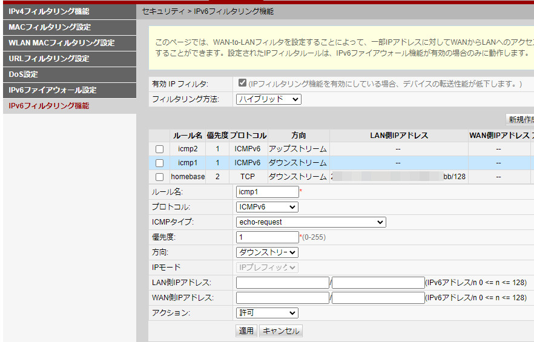Focus the WAN側IPアドレス prefix length field

(378, 298)
